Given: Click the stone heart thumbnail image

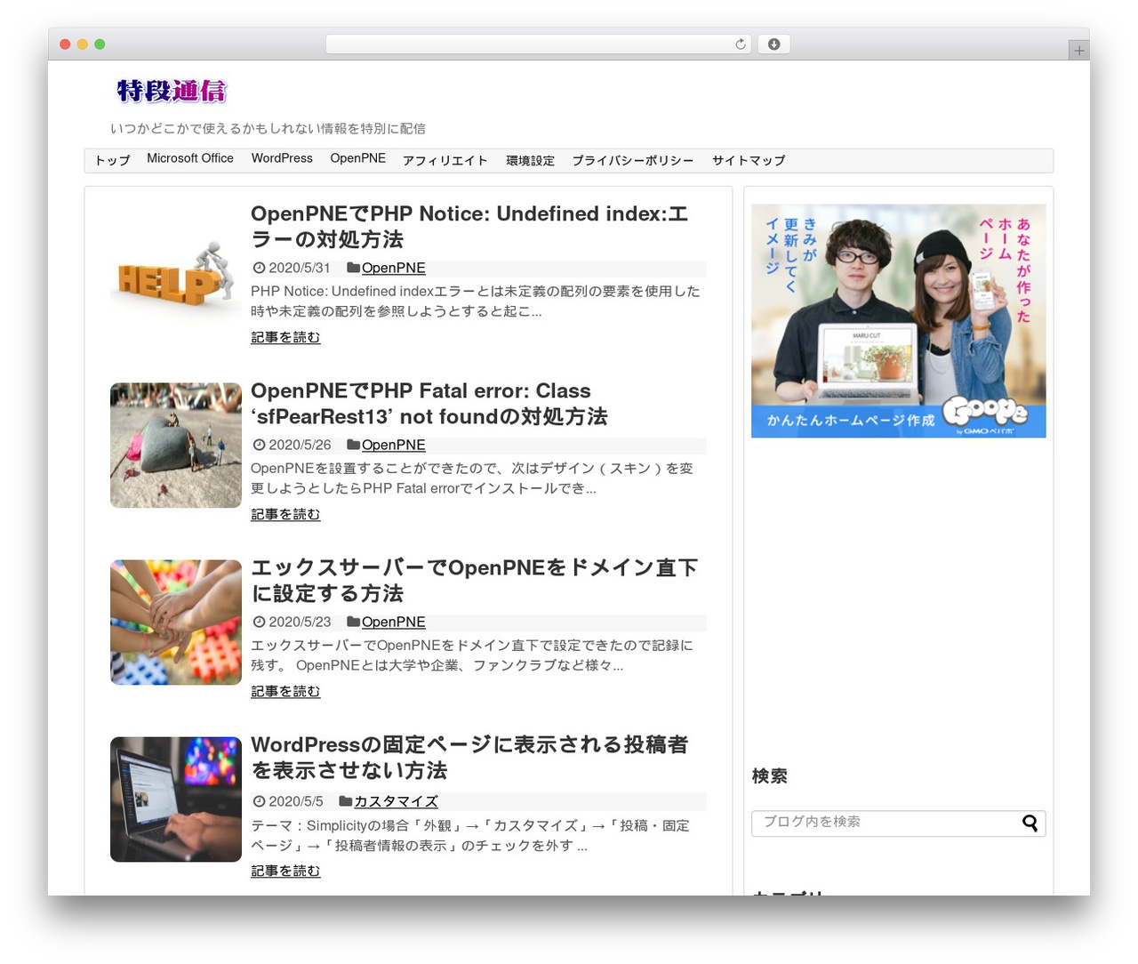Looking at the screenshot, I should pyautogui.click(x=176, y=446).
